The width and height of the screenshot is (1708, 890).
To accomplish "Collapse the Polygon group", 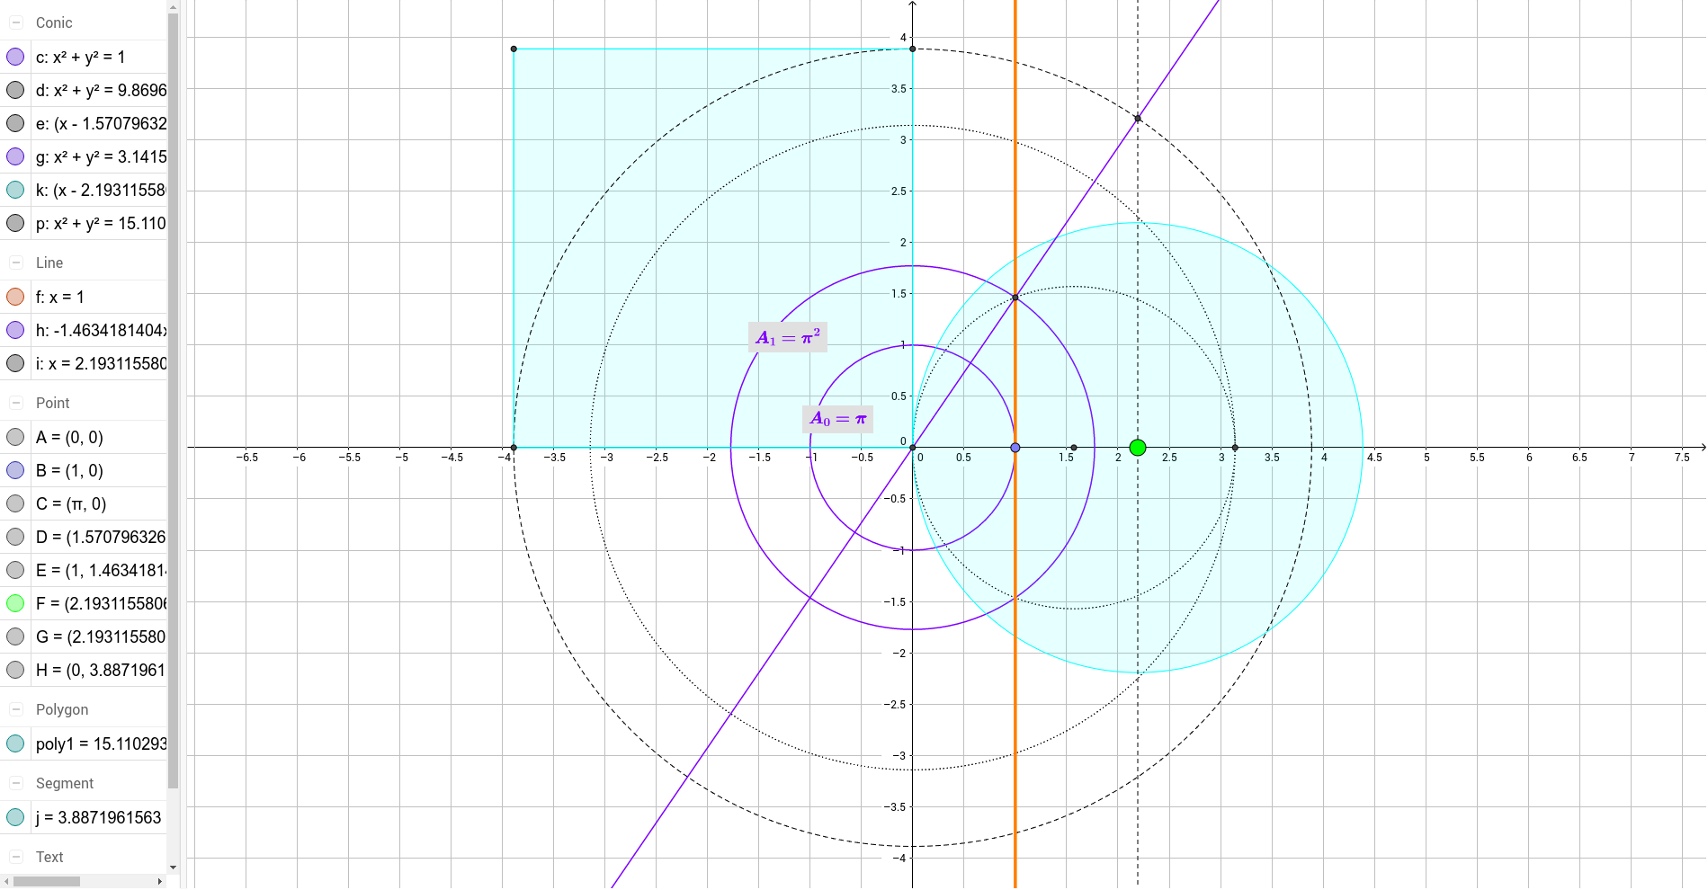I will 16,709.
